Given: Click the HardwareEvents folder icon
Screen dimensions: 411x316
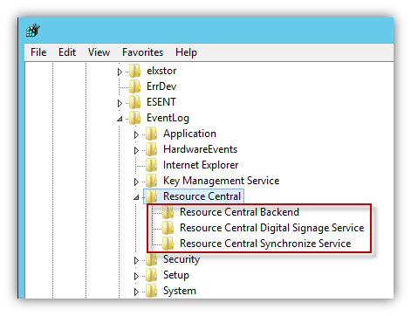Looking at the screenshot, I should click(152, 149).
